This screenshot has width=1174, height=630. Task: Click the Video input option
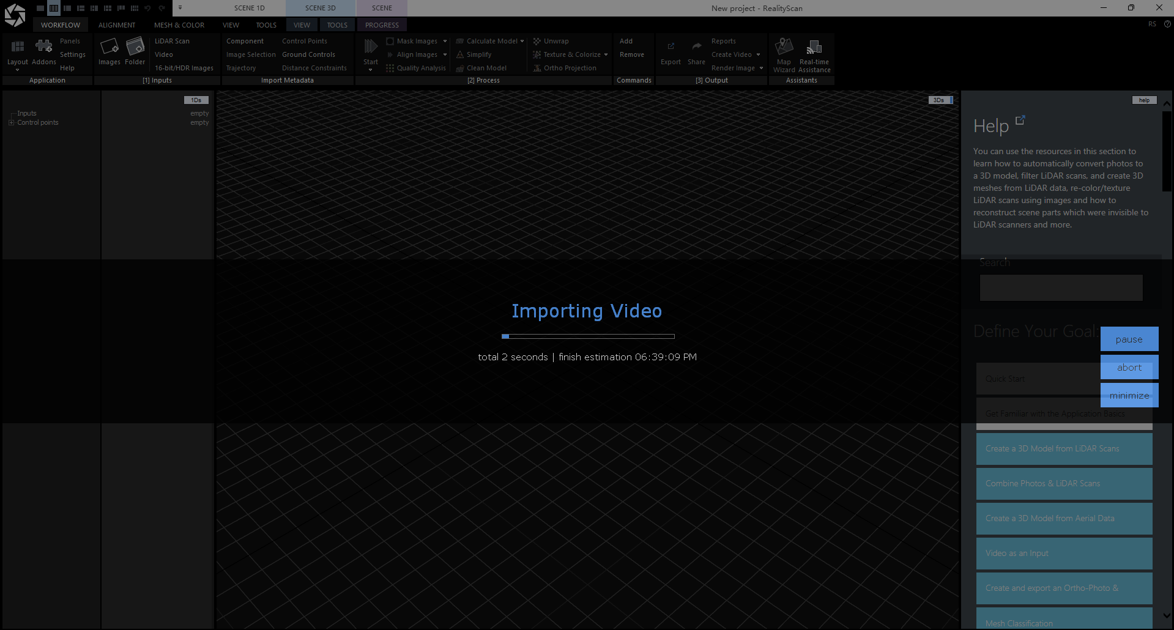[164, 54]
